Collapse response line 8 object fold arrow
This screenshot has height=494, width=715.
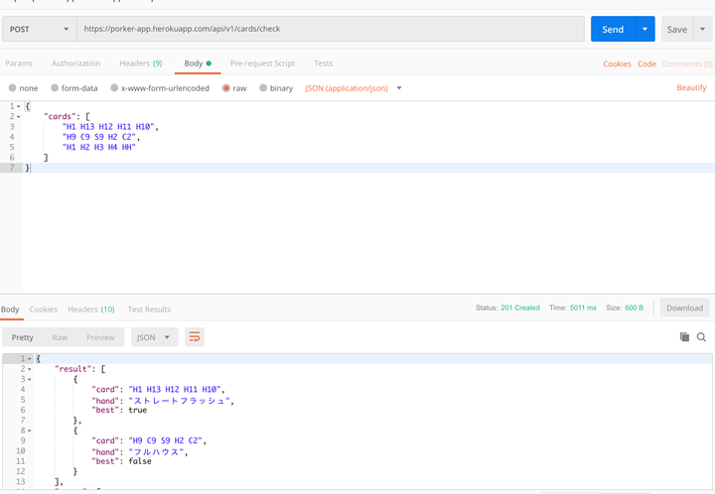pos(30,431)
